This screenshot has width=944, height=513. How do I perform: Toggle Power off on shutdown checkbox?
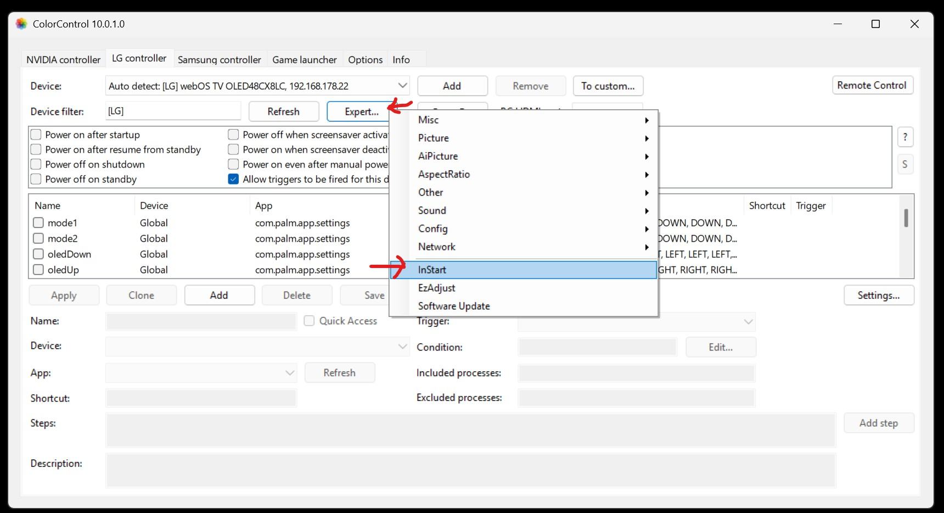(36, 164)
